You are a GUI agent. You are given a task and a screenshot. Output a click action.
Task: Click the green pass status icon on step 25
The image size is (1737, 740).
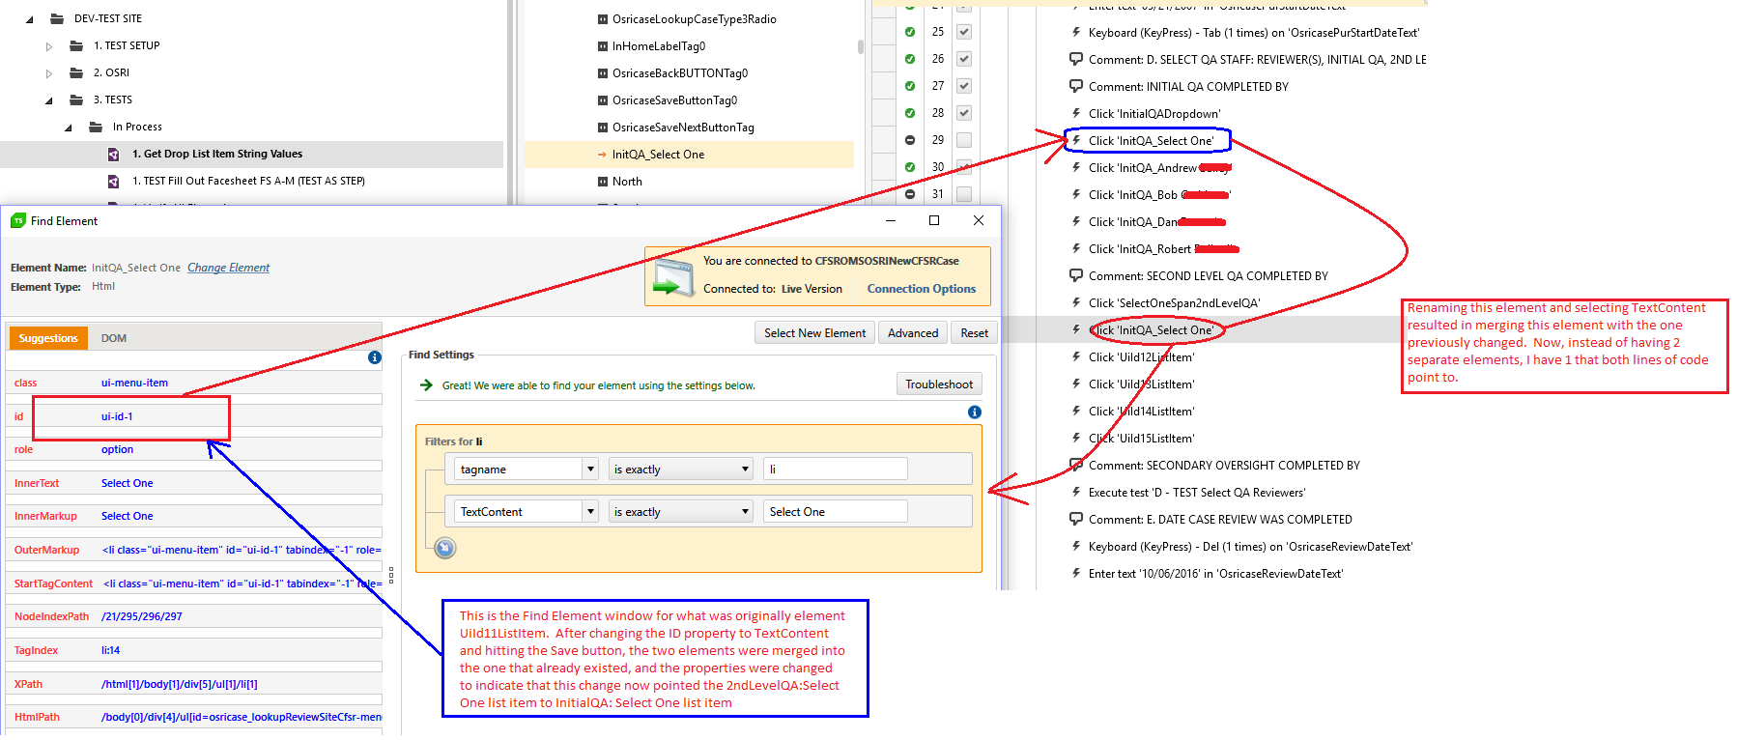910,32
